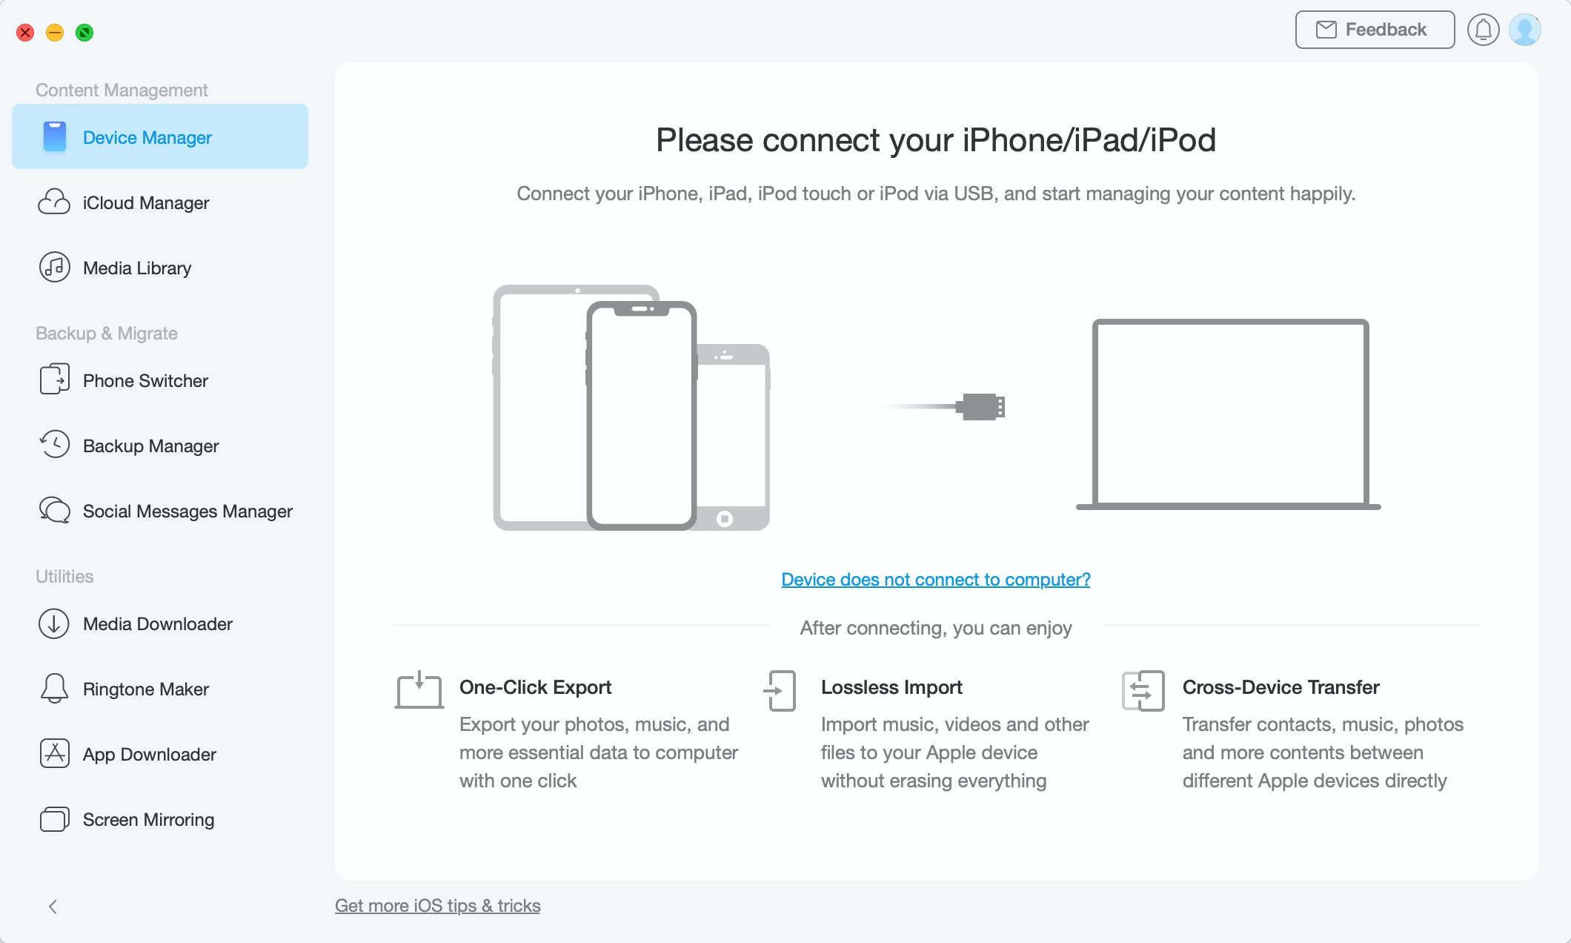Open Media Downloader utility
The height and width of the screenshot is (943, 1571).
coord(156,623)
